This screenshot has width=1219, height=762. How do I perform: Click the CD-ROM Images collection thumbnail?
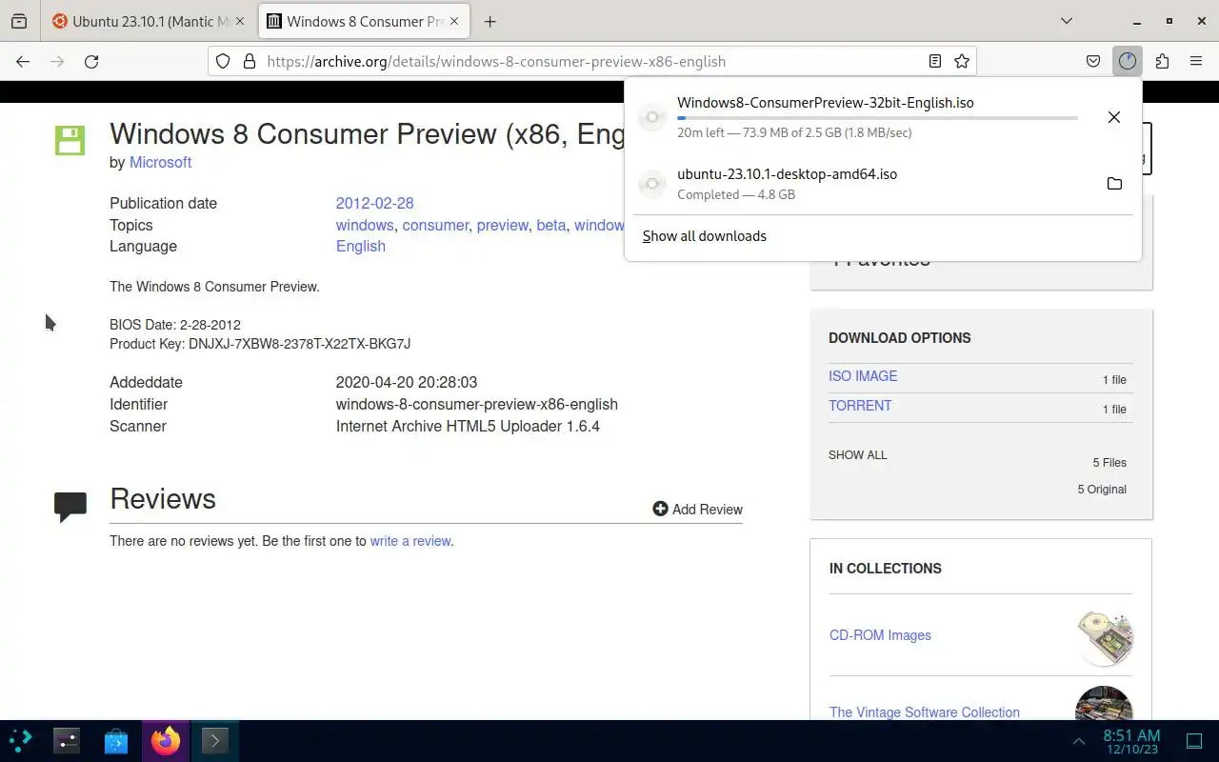tap(1105, 637)
